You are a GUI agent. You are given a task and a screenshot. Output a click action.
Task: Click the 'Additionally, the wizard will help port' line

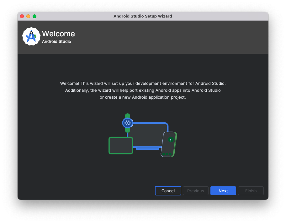point(143,91)
